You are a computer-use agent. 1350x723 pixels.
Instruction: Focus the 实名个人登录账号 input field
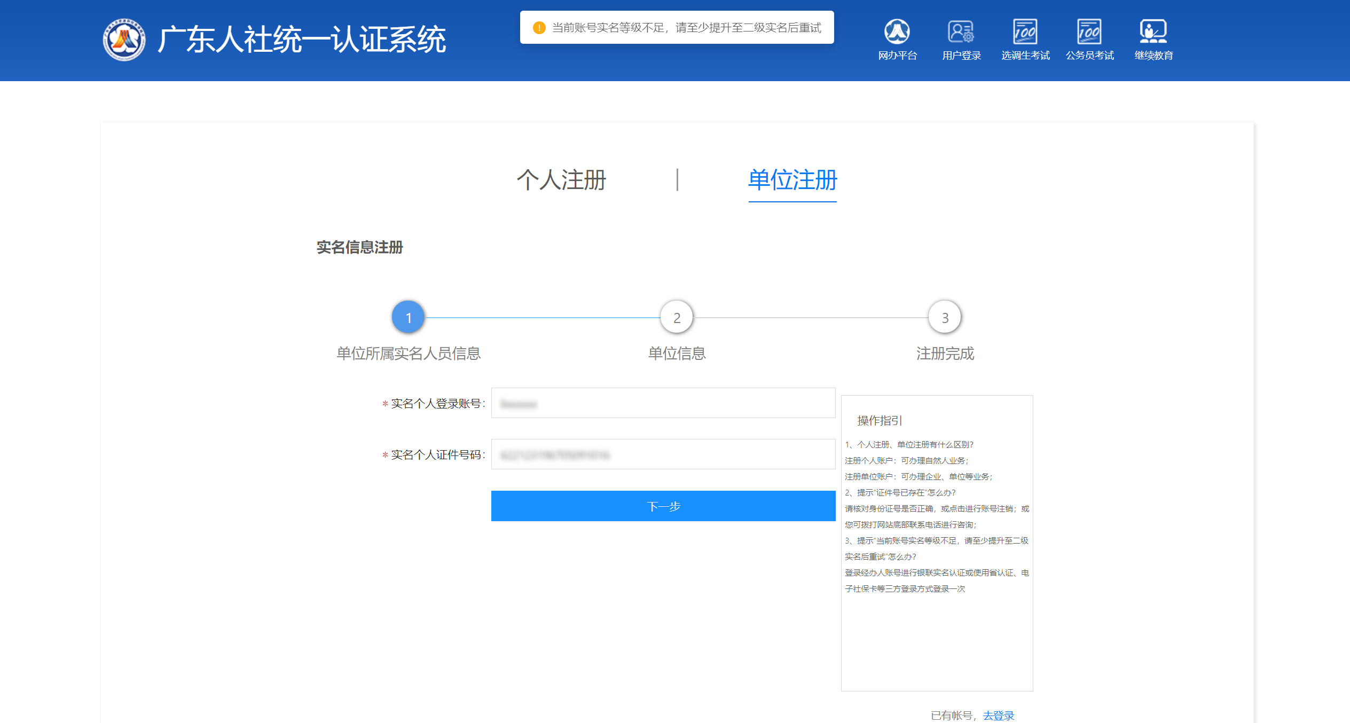(663, 403)
